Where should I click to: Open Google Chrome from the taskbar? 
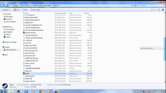(x=41, y=91)
